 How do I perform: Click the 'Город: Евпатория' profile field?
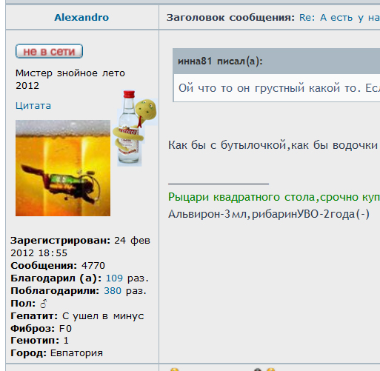[x=56, y=353]
